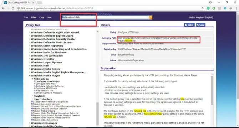239x128 pixels.
Task: Click the Facebook Like button
Action: 189,25
